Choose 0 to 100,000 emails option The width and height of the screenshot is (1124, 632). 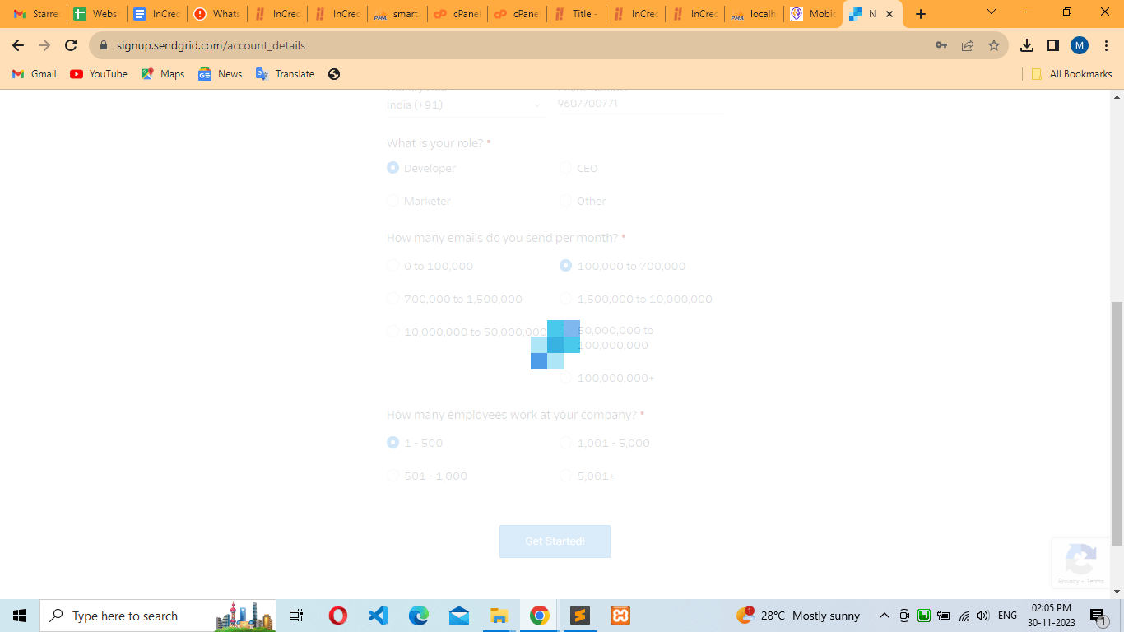[x=393, y=266]
